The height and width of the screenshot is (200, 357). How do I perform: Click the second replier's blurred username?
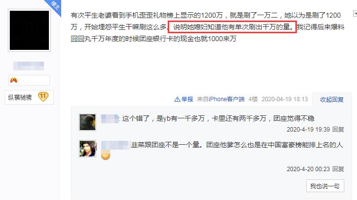tap(115, 145)
